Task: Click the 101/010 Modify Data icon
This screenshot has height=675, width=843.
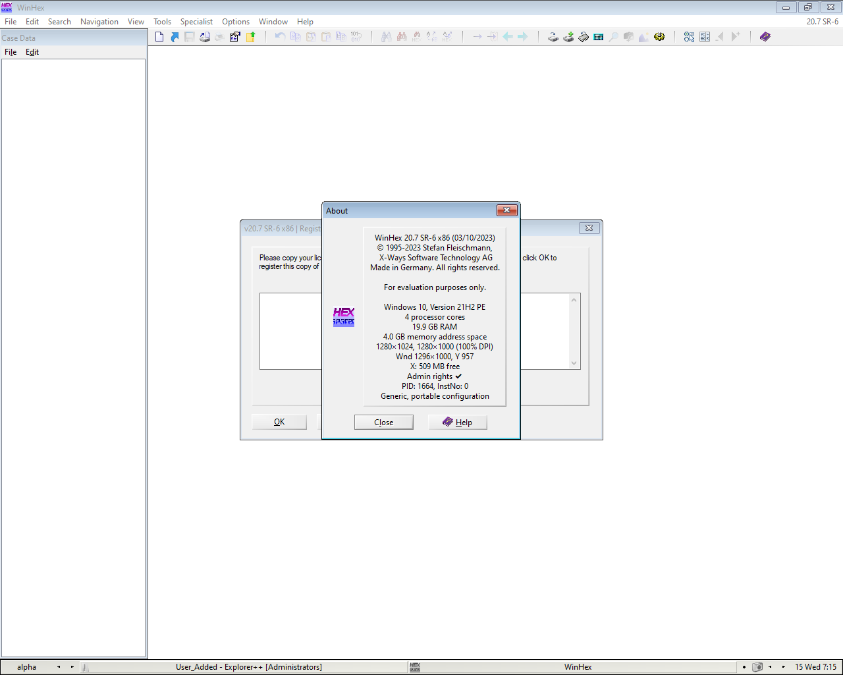Action: tap(356, 37)
